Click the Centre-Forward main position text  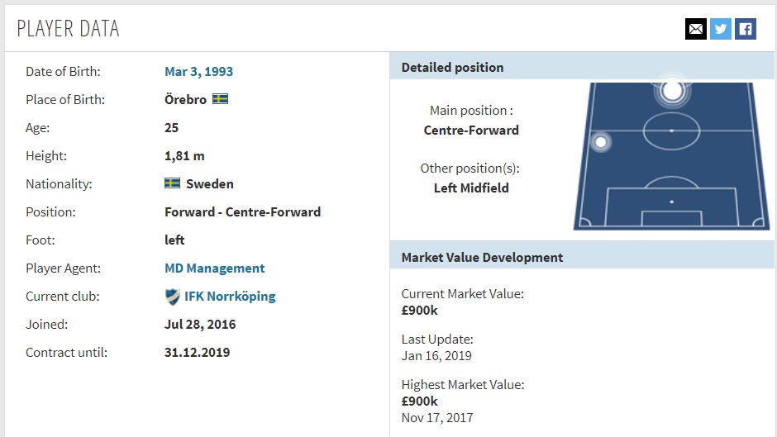coord(471,131)
